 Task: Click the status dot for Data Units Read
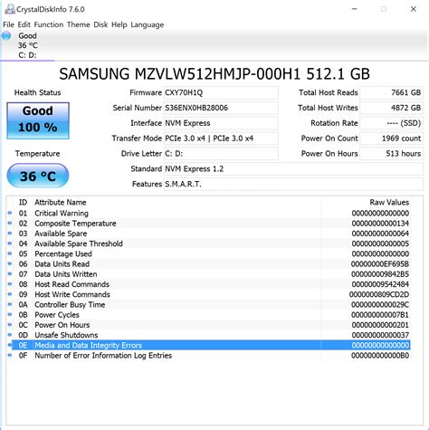(x=10, y=263)
